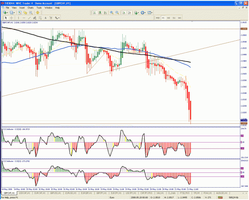249x200 pixels.
Task: Open the Insert menu
Action: coord(22,8)
